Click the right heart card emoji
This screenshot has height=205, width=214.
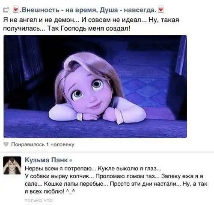pos(161,10)
